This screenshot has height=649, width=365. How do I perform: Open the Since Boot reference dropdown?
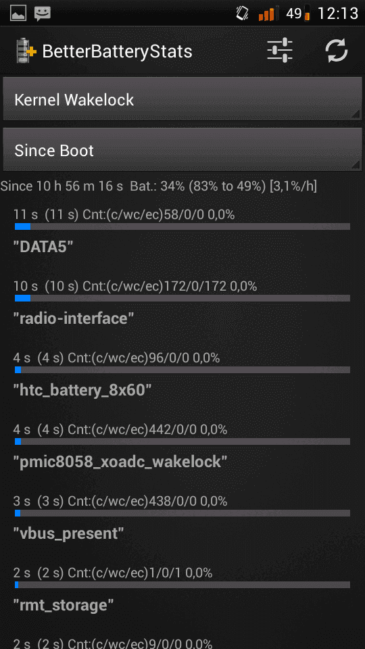(x=182, y=150)
